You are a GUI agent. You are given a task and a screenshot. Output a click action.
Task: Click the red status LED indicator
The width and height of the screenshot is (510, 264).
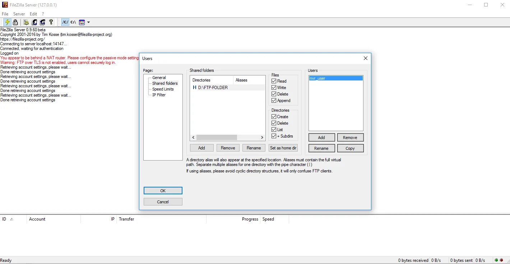point(501,260)
